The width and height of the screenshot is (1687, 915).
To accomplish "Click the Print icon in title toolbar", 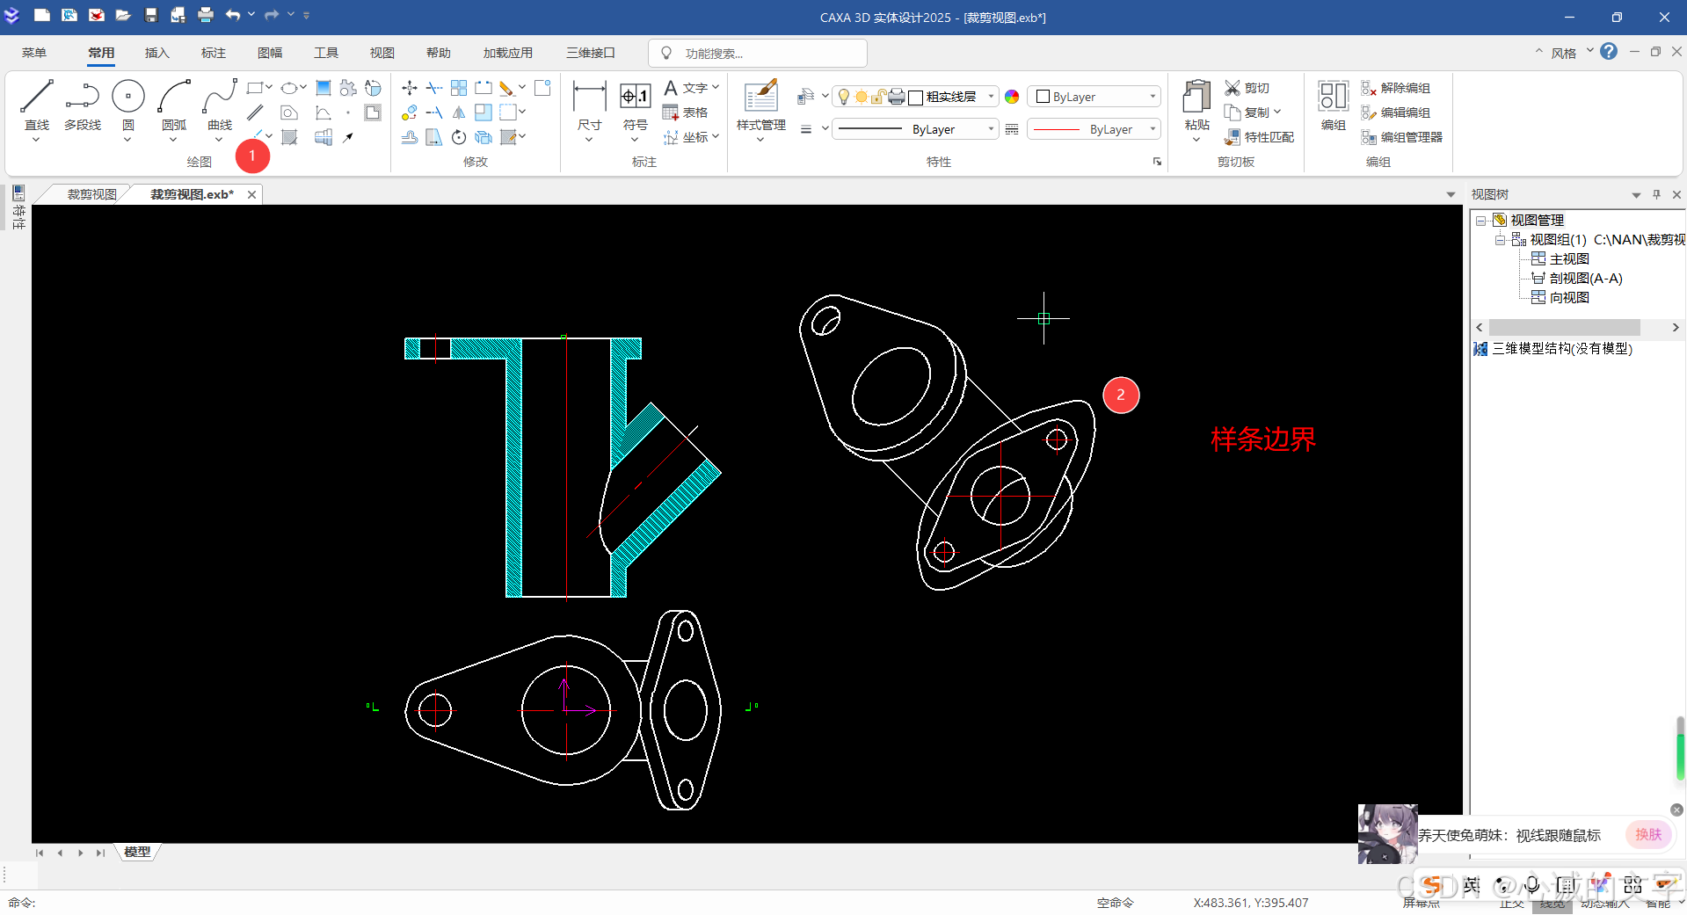I will point(205,15).
